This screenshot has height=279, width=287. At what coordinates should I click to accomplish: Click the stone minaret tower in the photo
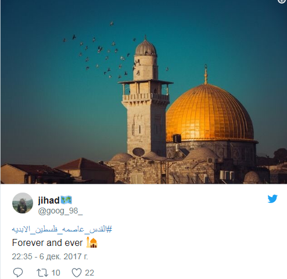click(x=145, y=97)
